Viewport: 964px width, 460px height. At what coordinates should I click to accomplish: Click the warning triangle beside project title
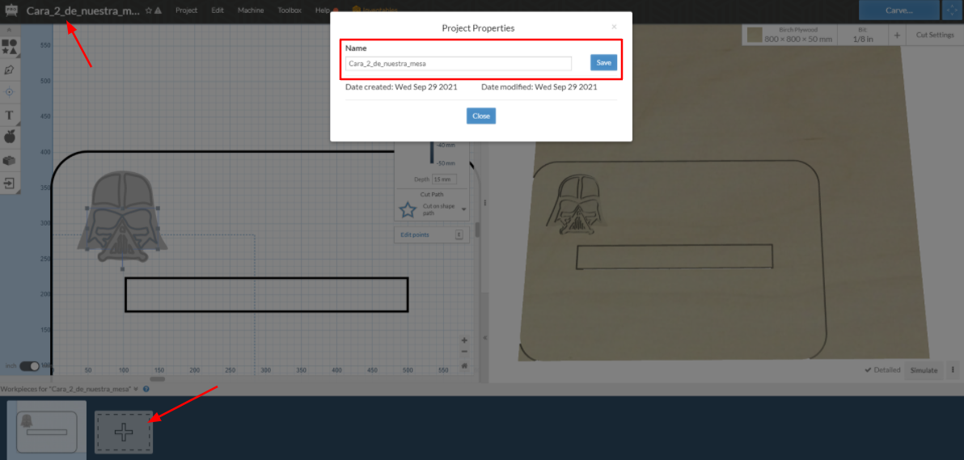tap(158, 11)
